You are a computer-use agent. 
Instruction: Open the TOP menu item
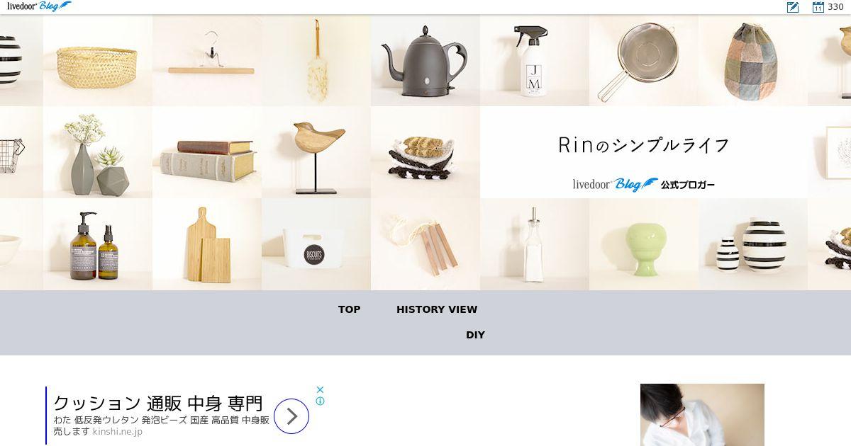[x=349, y=309]
